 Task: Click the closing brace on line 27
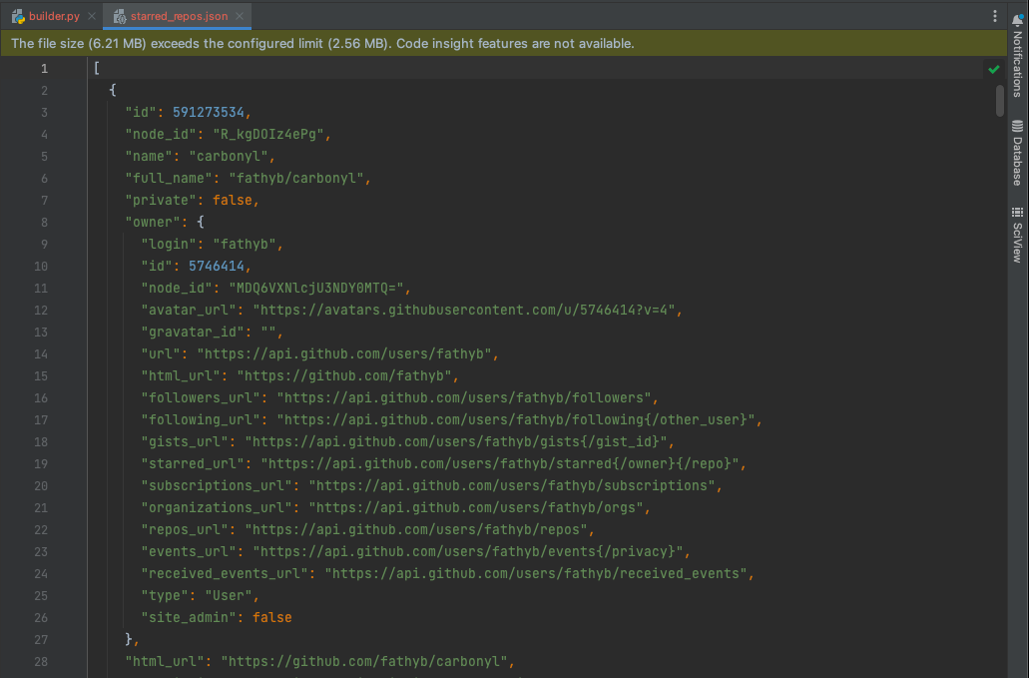[129, 640]
